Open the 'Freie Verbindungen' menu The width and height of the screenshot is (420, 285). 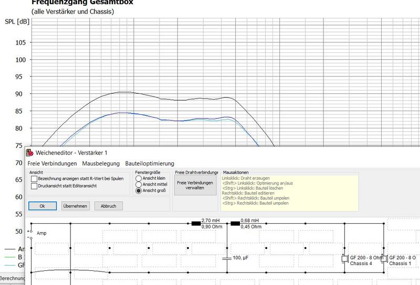pos(51,163)
